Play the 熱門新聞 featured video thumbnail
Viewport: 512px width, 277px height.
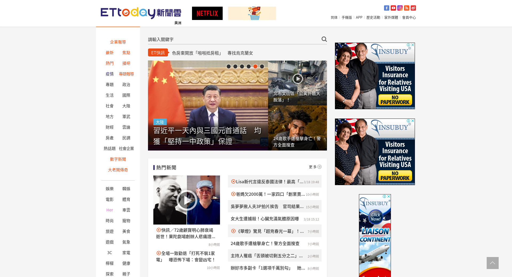(x=186, y=200)
